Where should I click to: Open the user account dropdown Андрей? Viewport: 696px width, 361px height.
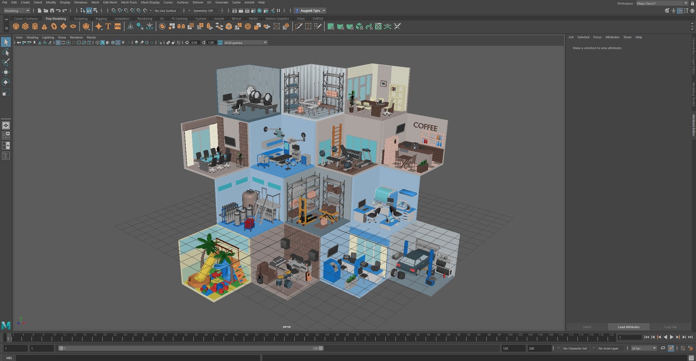[310, 11]
